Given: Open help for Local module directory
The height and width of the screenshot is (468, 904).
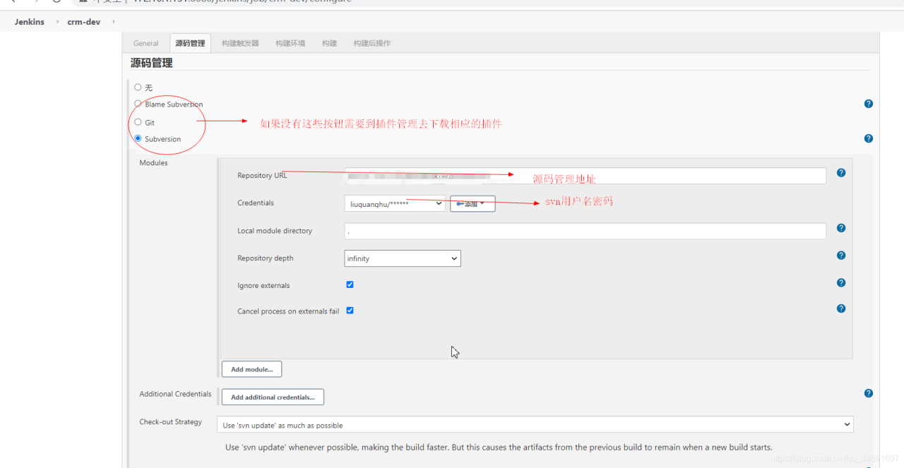Looking at the screenshot, I should coord(840,228).
